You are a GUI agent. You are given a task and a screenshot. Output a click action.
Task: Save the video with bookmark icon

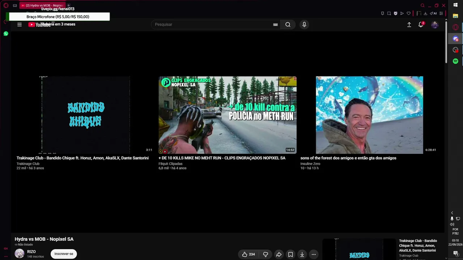click(290, 255)
